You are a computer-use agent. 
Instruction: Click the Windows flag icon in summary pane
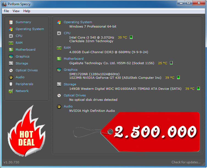coord(59,22)
